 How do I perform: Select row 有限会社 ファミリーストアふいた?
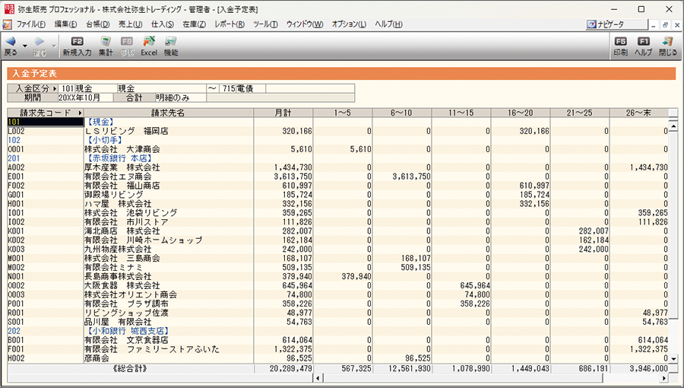tap(337, 349)
